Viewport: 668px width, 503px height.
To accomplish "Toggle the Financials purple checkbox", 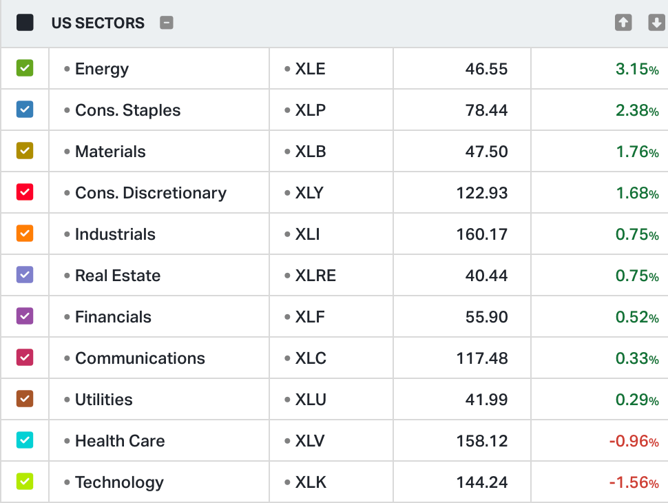I will (x=25, y=316).
